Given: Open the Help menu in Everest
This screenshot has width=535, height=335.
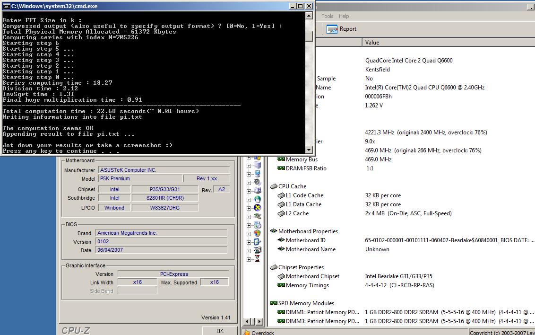Looking at the screenshot, I should click(344, 16).
